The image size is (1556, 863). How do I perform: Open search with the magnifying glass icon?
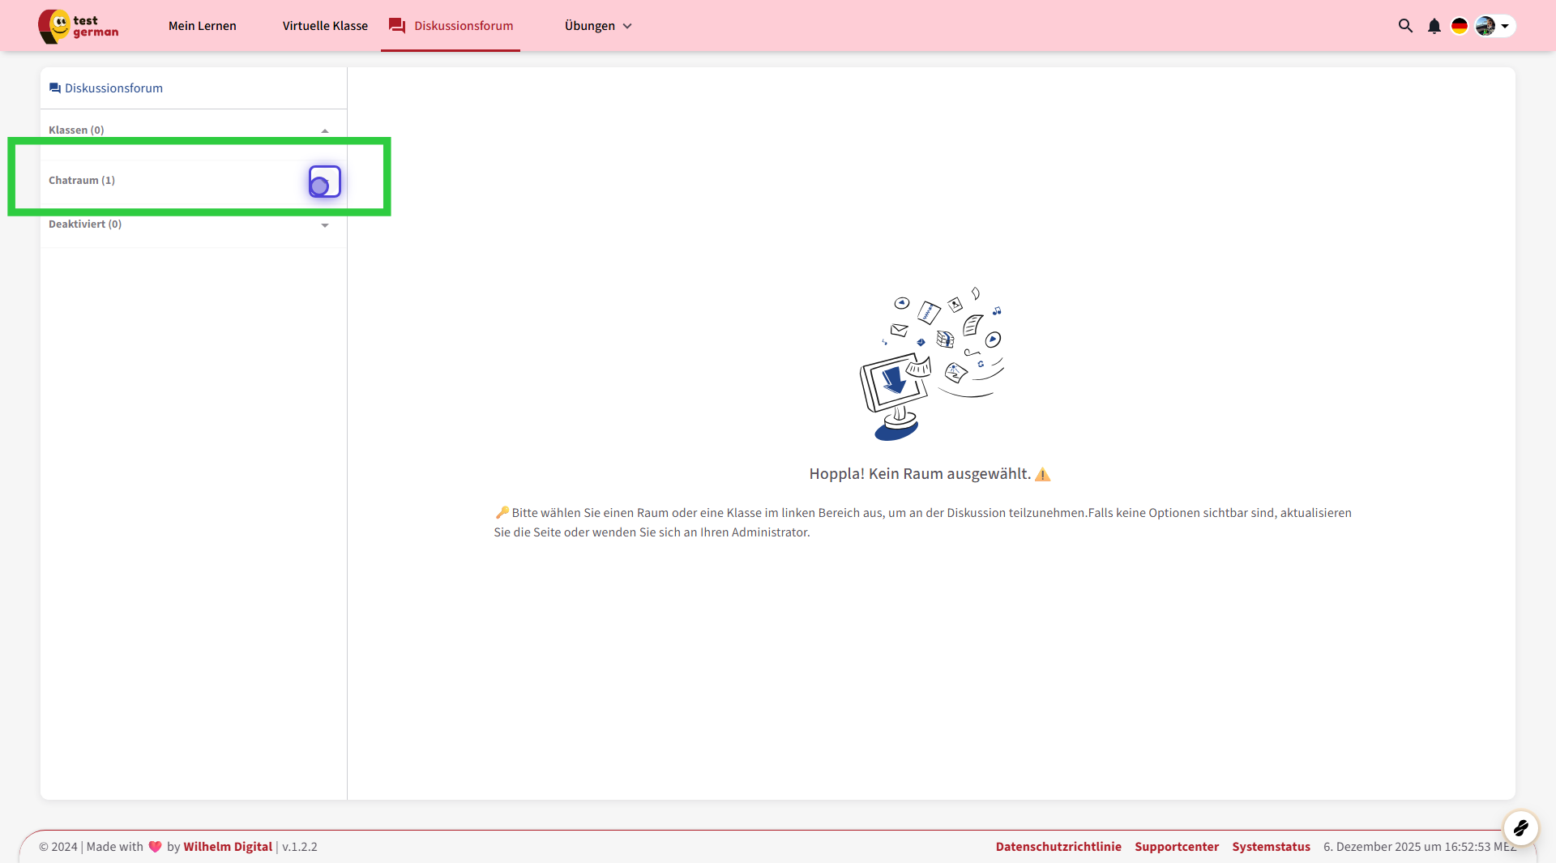pos(1405,26)
